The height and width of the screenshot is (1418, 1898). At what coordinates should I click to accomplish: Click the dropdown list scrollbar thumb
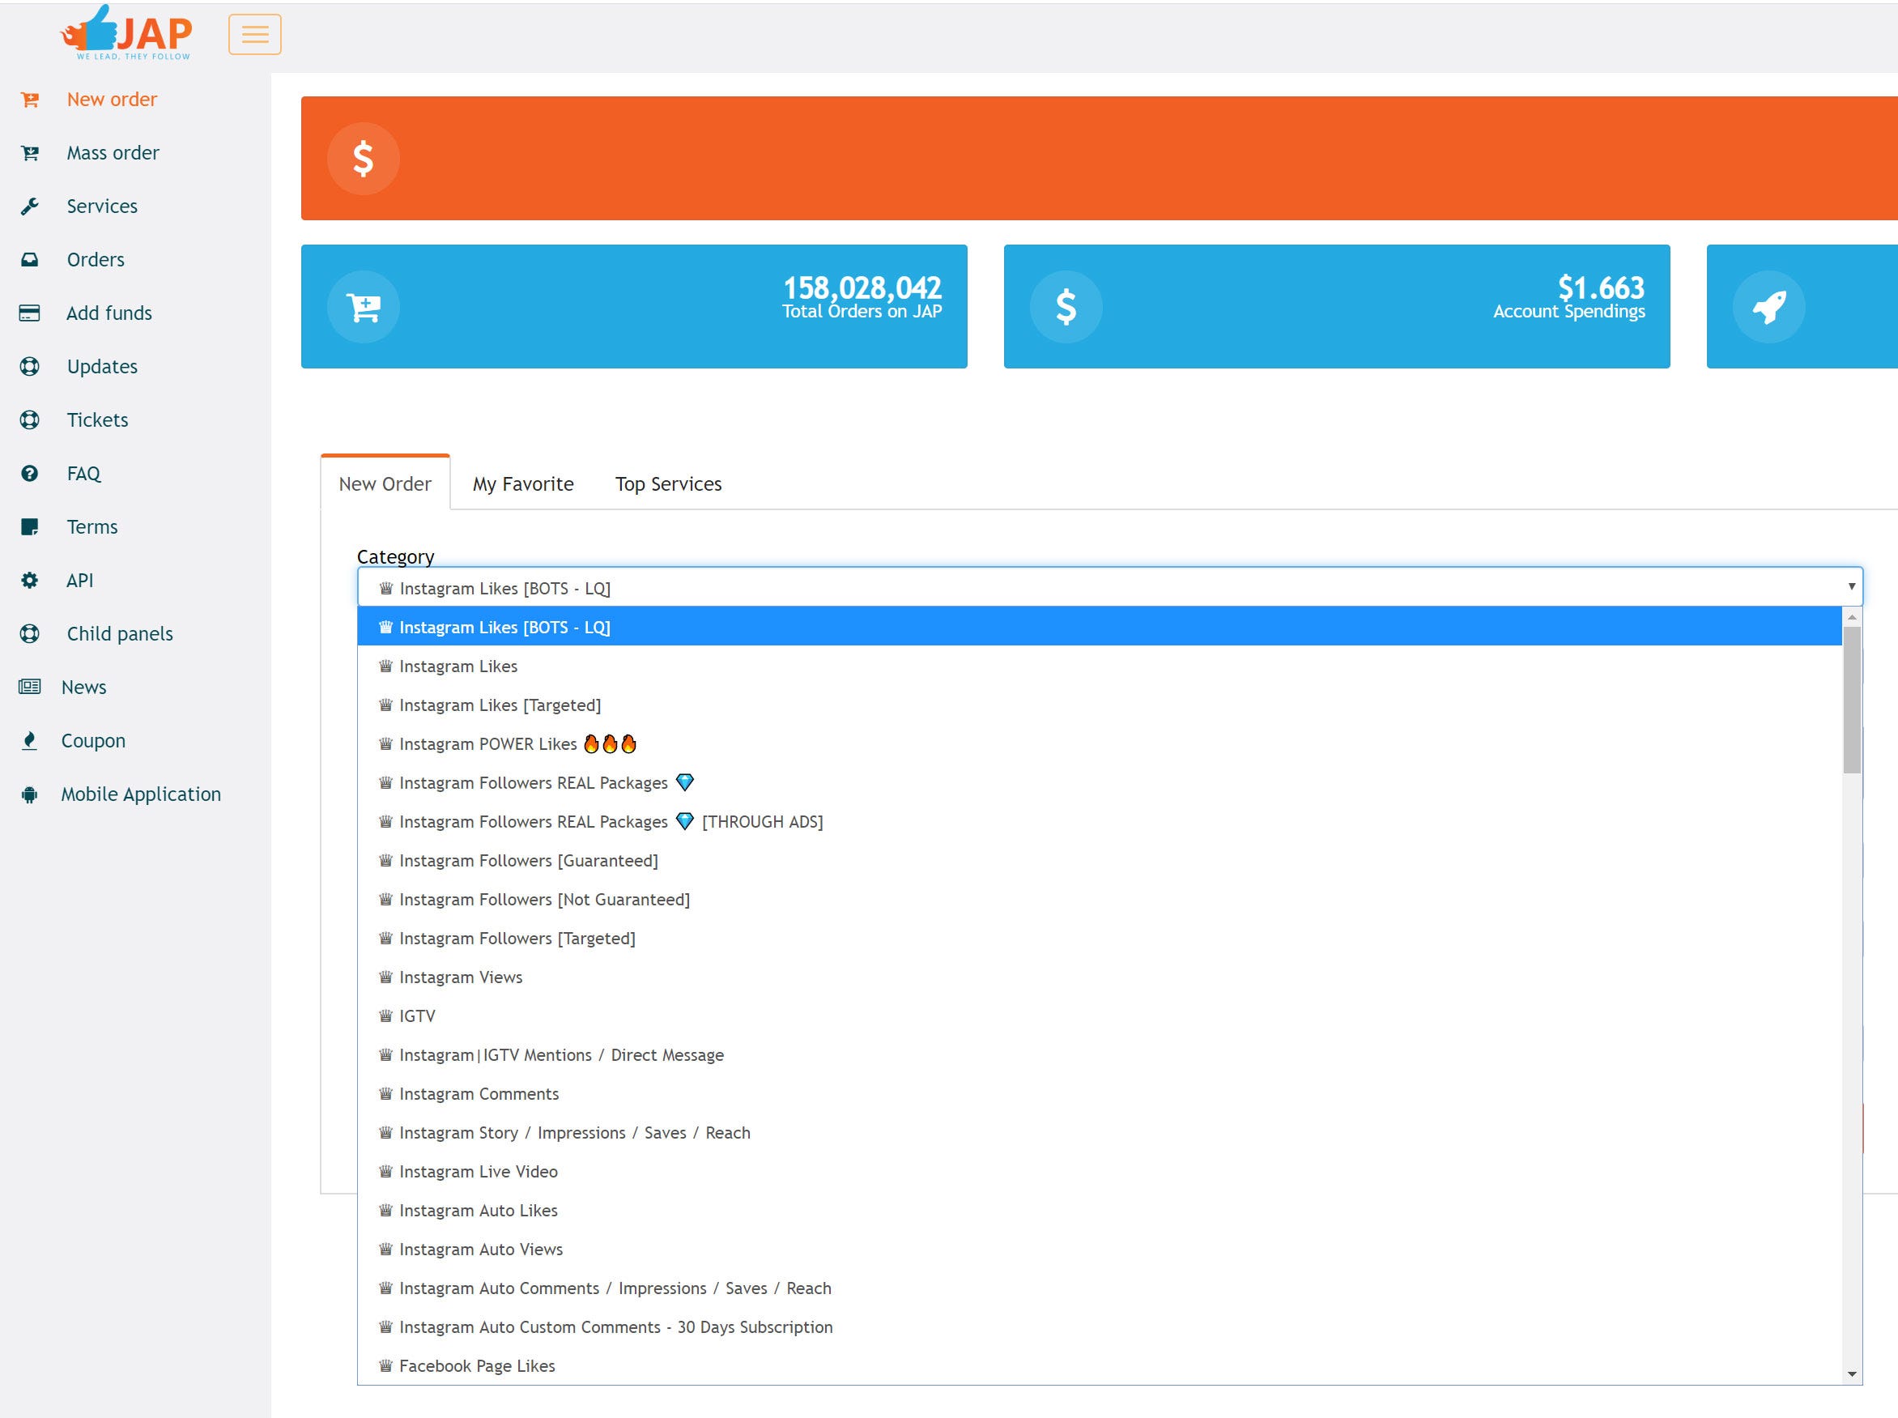[x=1852, y=700]
